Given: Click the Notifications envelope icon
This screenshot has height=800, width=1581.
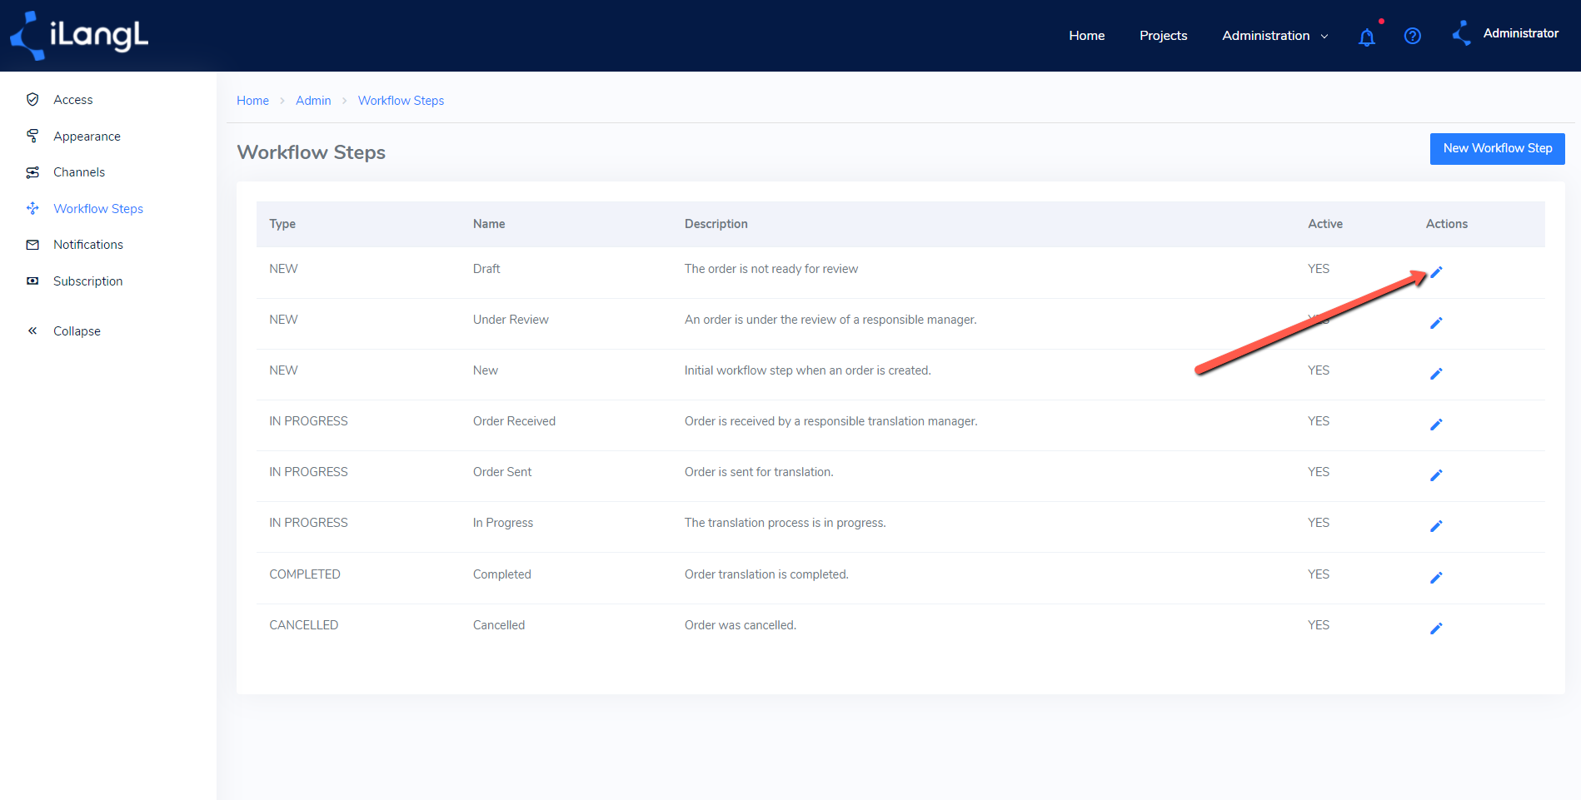Looking at the screenshot, I should pyautogui.click(x=32, y=245).
